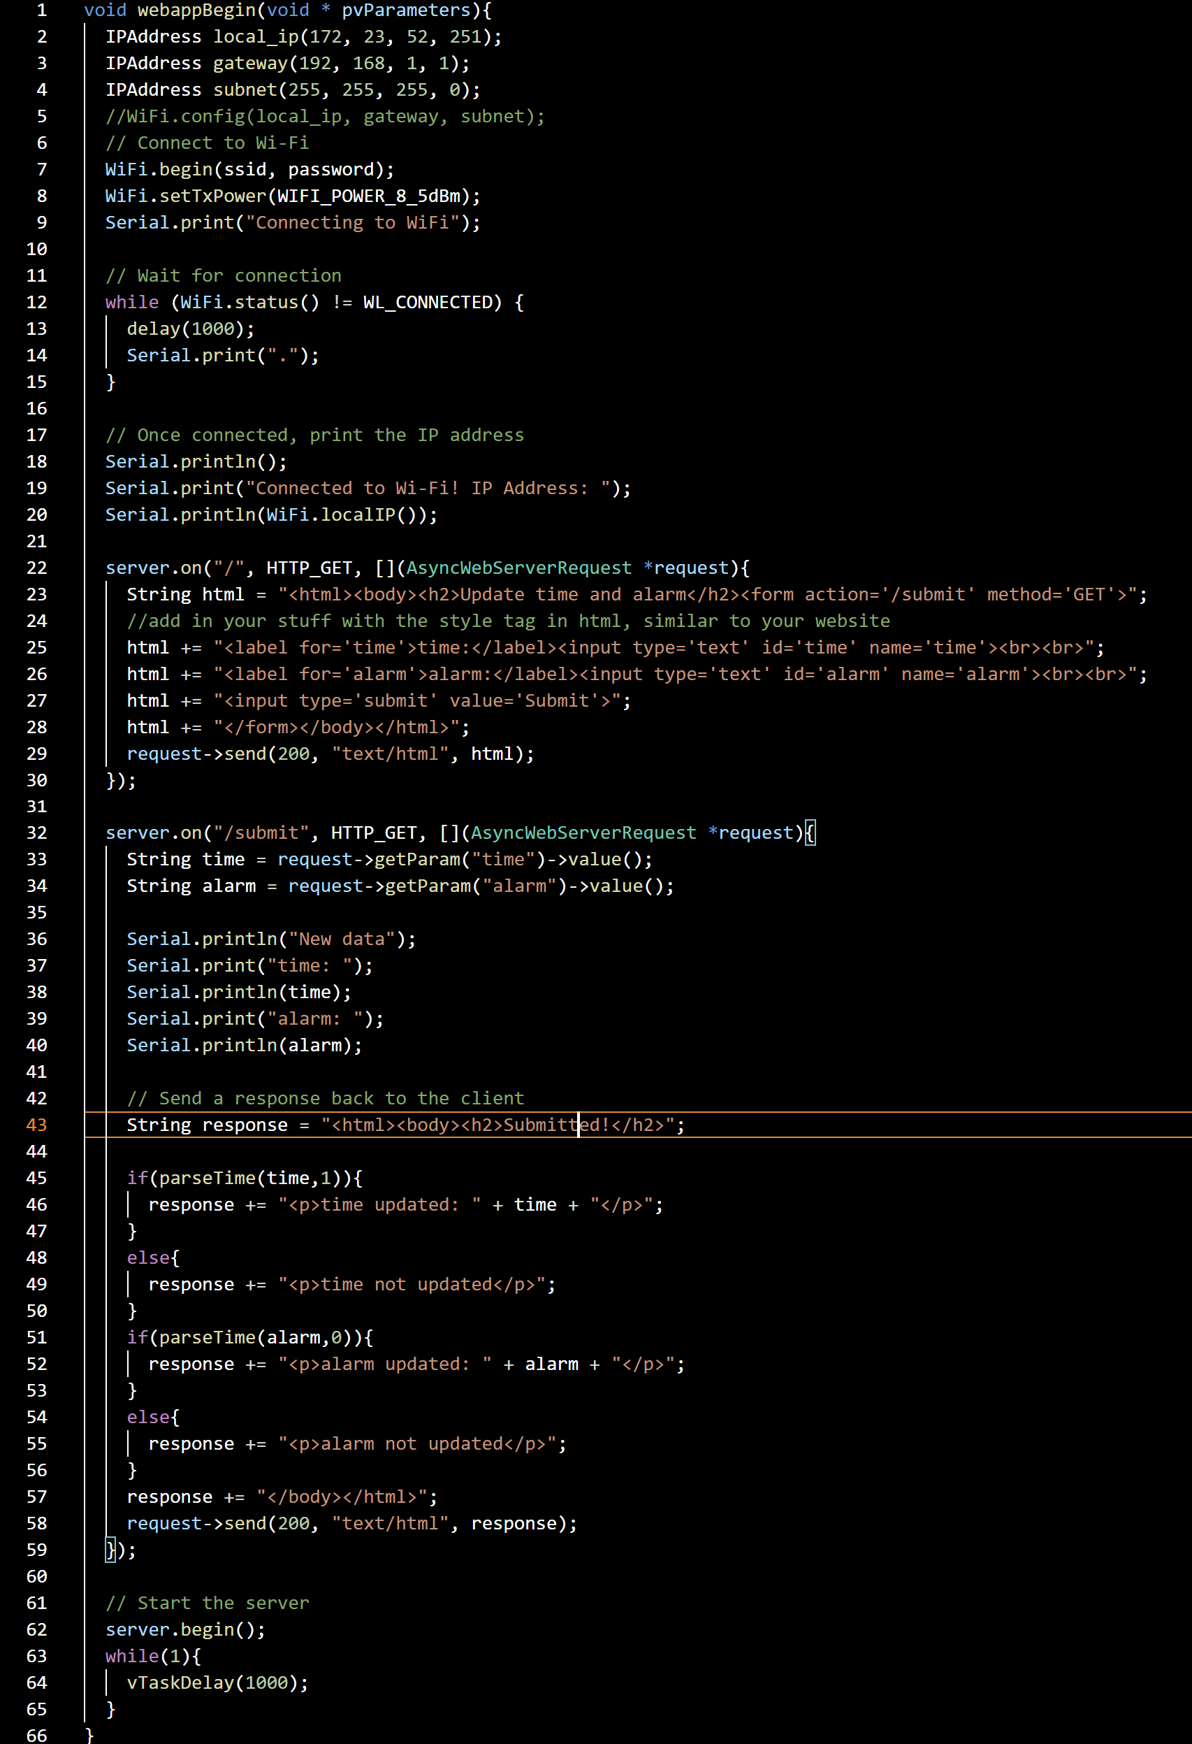Click line number 43 in gutter

37,1125
